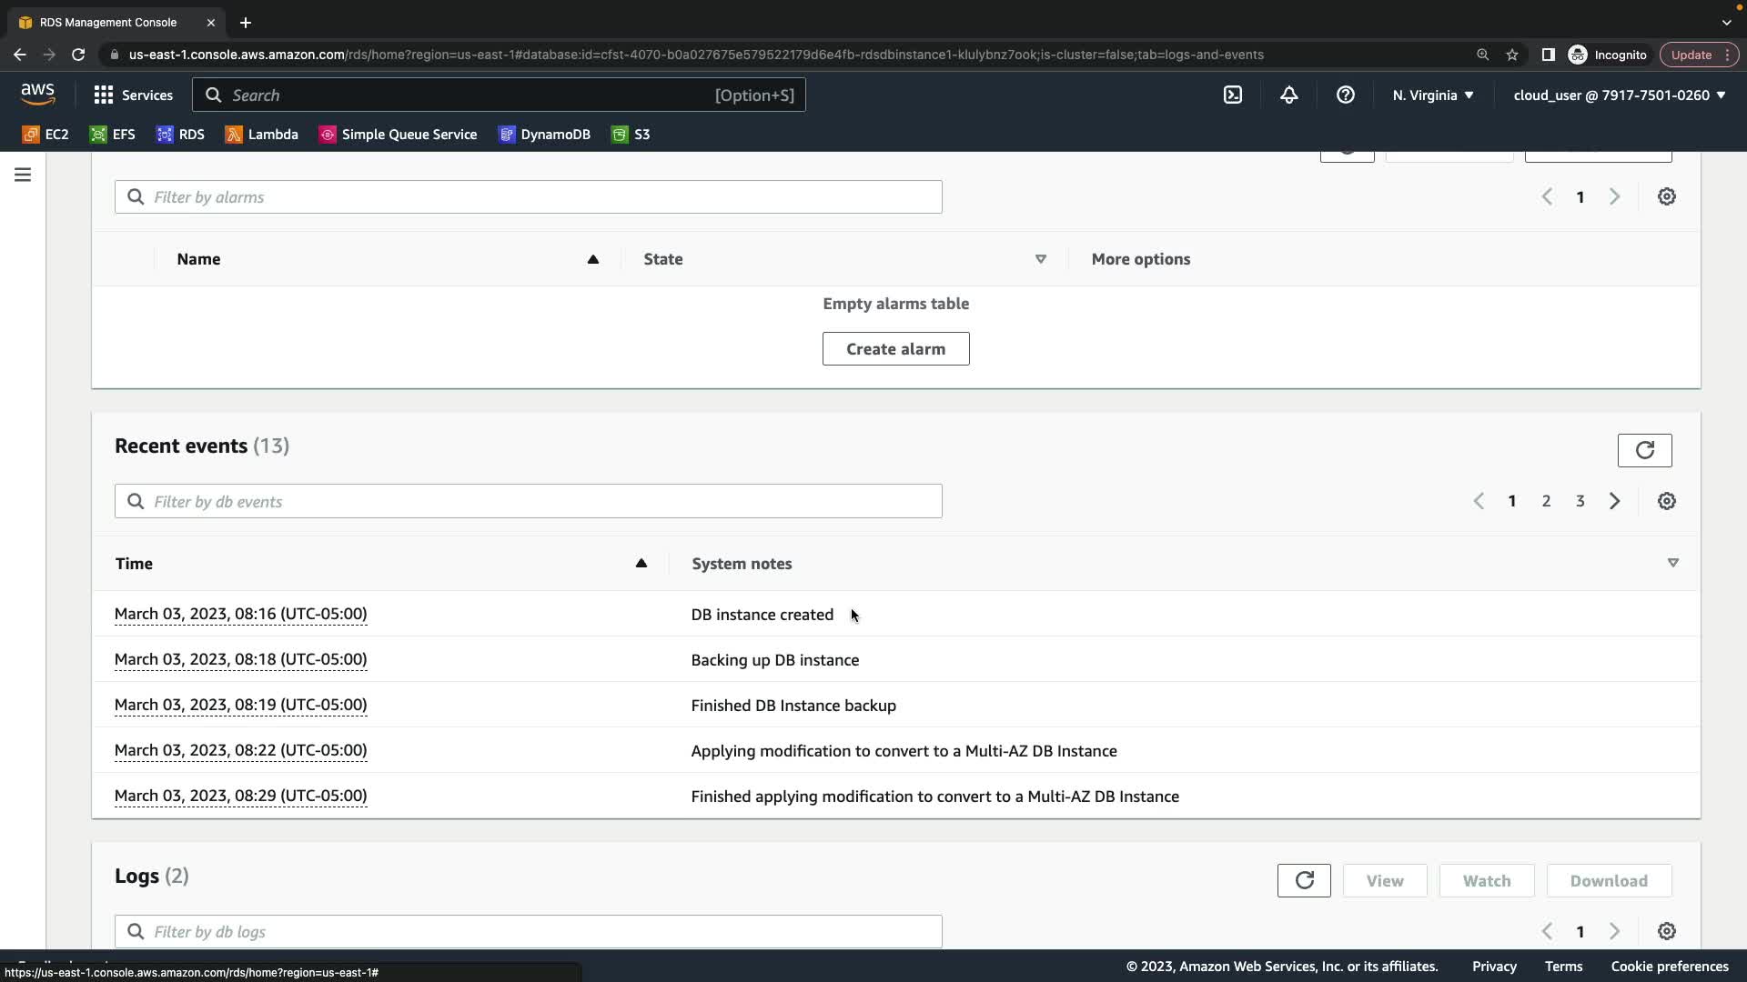Open the left hamburger navigation menu

click(x=23, y=175)
